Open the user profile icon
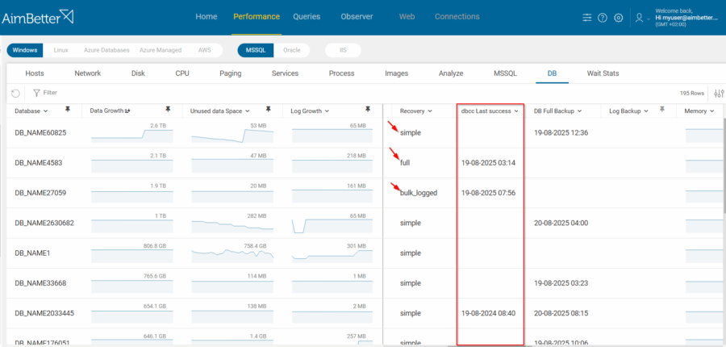The image size is (726, 347). click(640, 18)
